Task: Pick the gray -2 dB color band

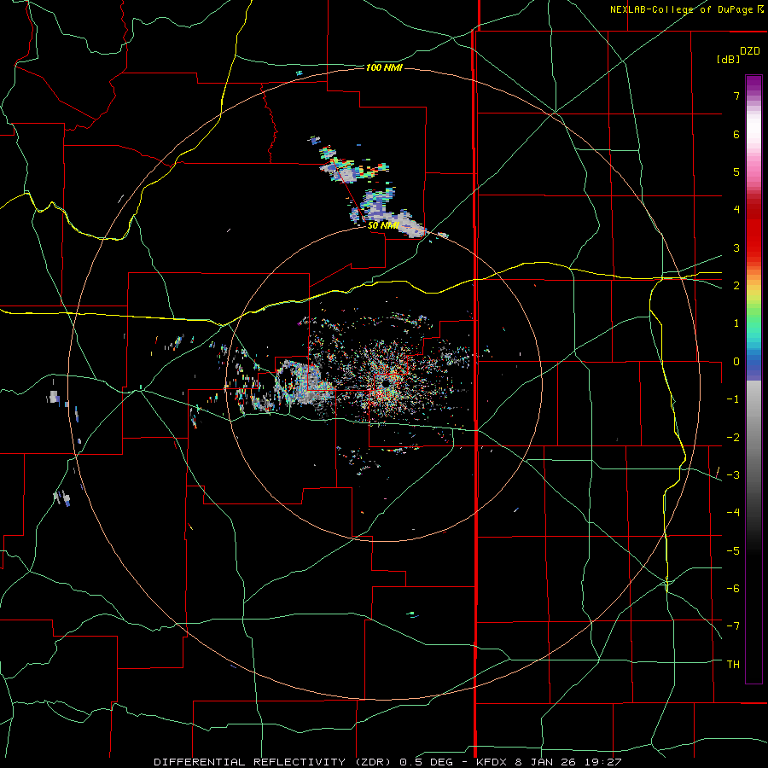Action: tap(753, 438)
